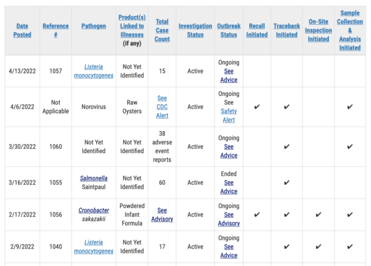Click the Salmonella pathogen link

coord(94,178)
